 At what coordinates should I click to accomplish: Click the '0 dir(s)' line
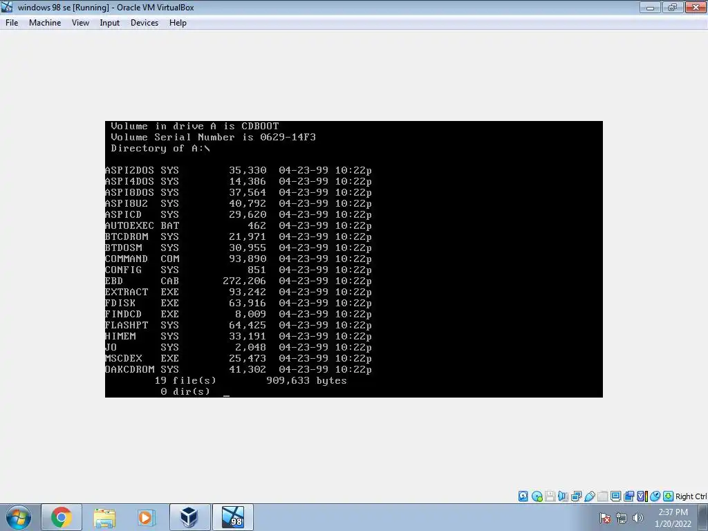coord(185,391)
